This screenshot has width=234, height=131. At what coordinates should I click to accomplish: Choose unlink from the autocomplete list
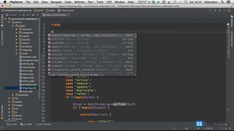click(x=91, y=62)
